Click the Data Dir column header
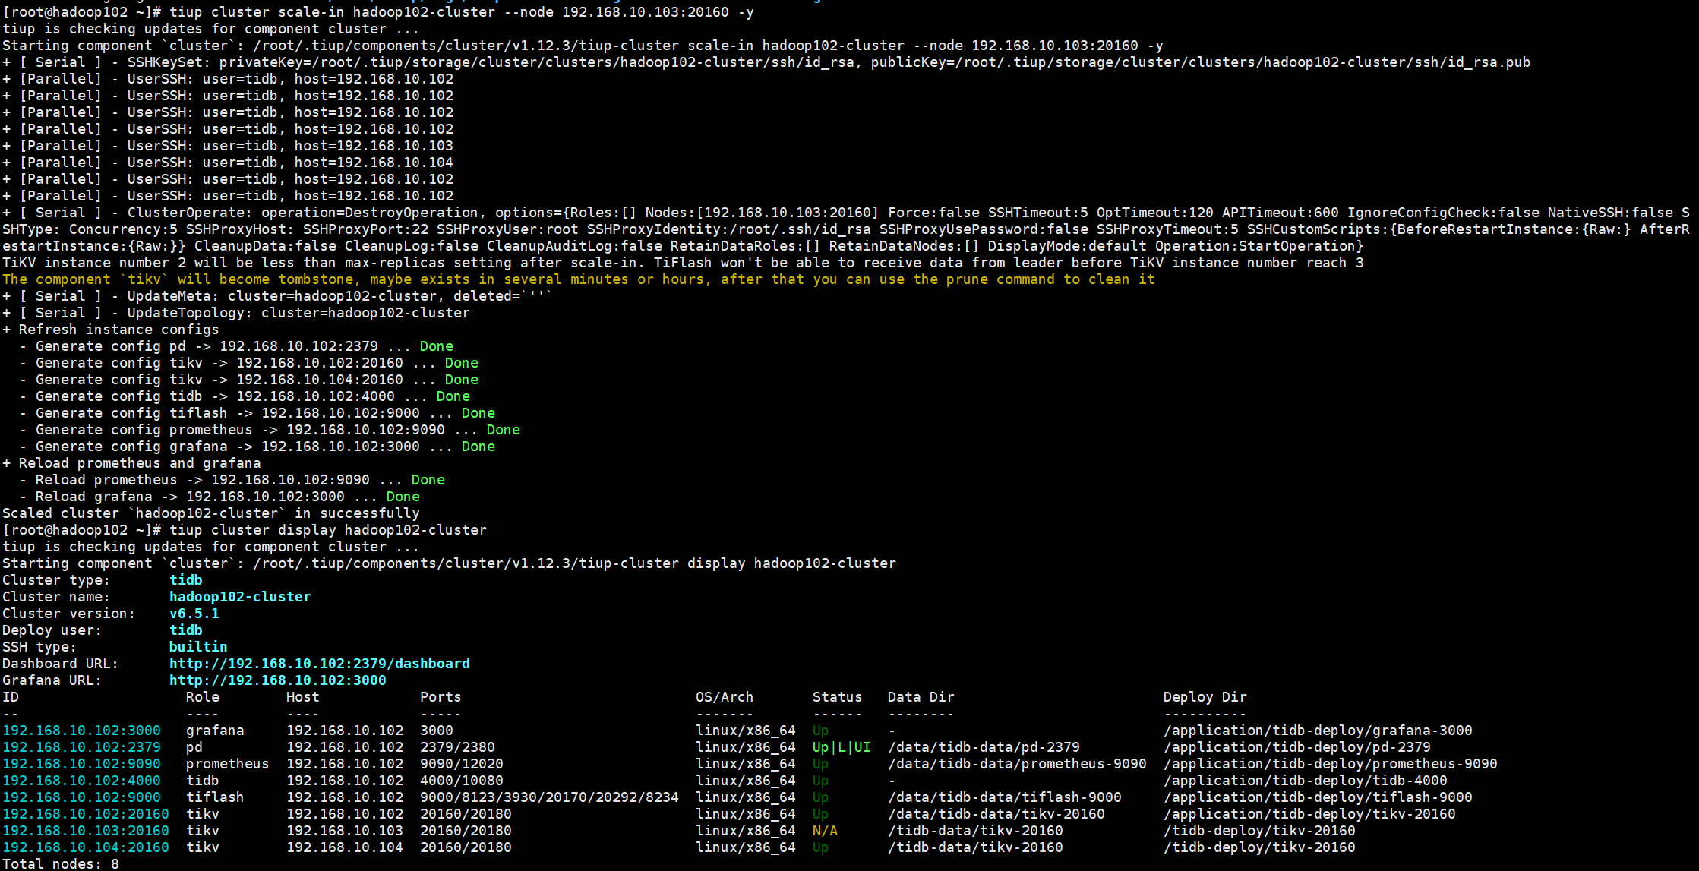 (x=921, y=697)
